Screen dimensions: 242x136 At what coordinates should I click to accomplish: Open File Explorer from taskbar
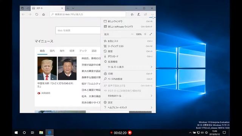point(41,133)
